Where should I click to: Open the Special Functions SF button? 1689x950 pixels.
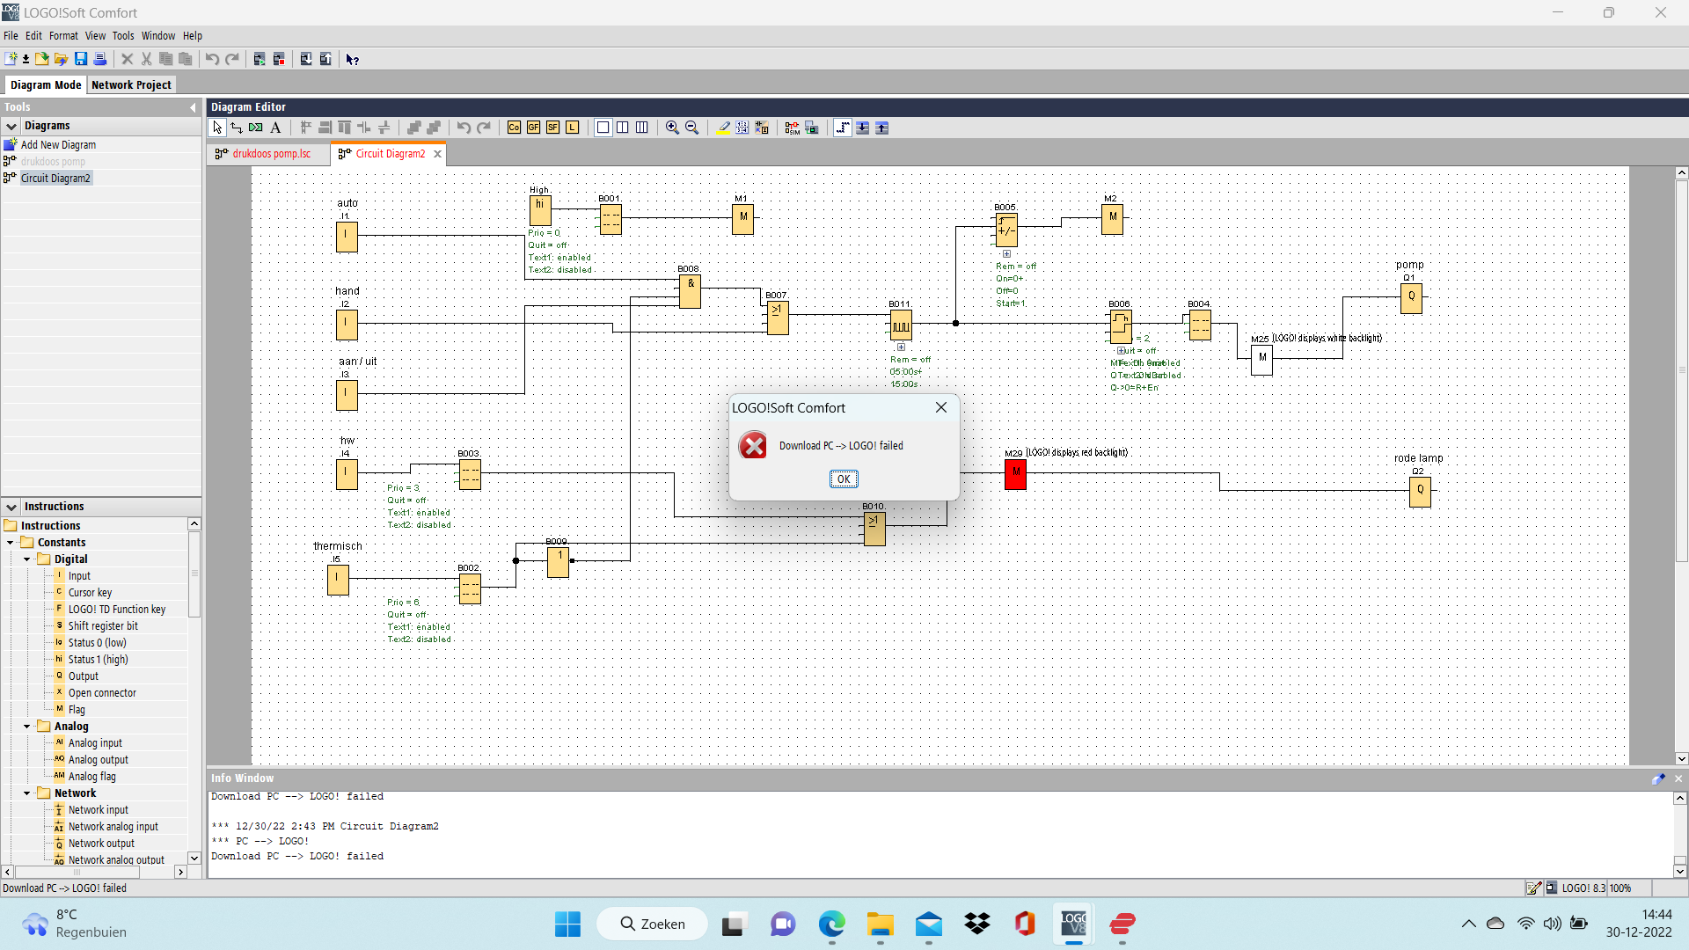(552, 128)
